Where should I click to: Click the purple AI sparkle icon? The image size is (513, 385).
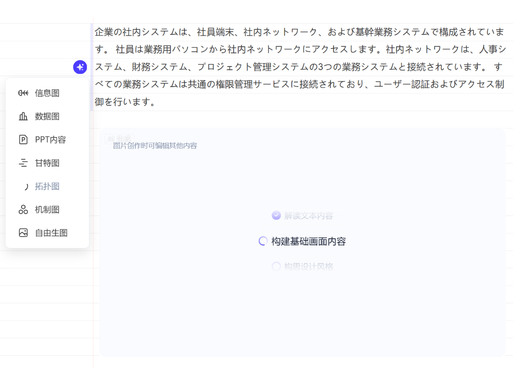coord(80,67)
